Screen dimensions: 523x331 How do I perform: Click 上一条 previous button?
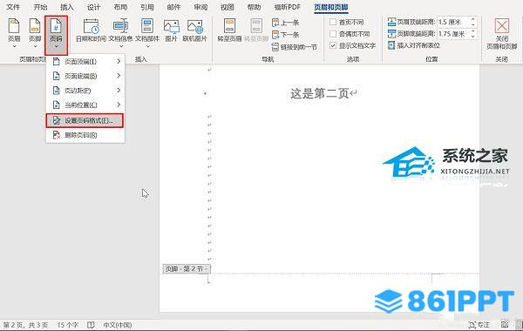286,23
